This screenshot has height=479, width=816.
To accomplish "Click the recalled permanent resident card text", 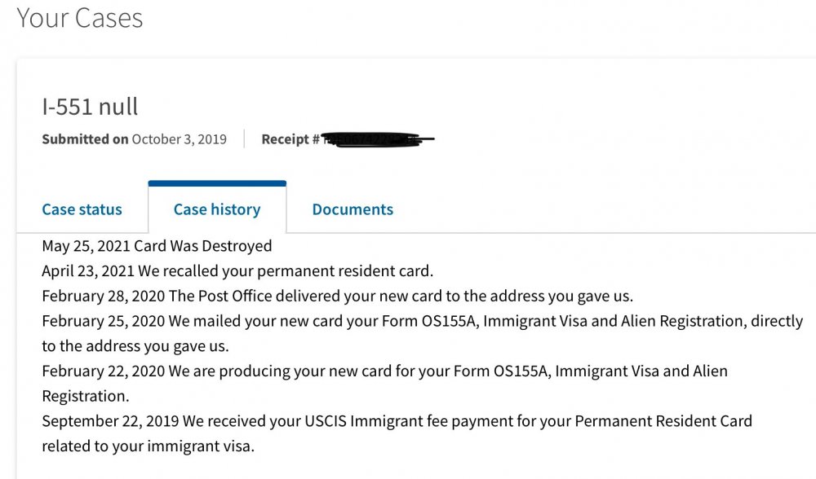I will [286, 270].
